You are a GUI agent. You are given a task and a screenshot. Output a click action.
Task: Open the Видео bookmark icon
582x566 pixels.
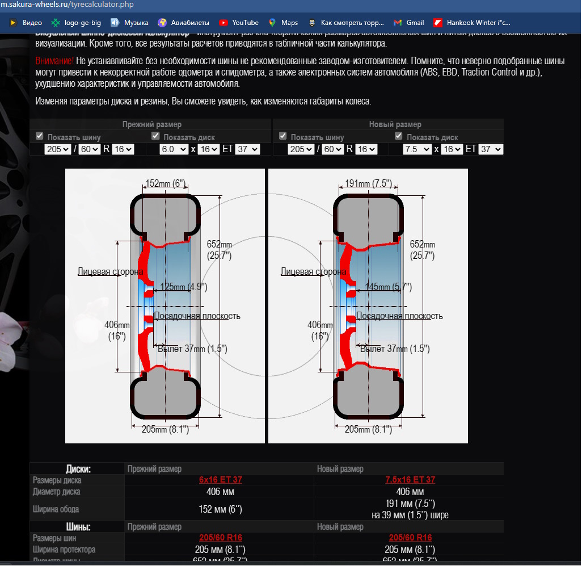(12, 23)
